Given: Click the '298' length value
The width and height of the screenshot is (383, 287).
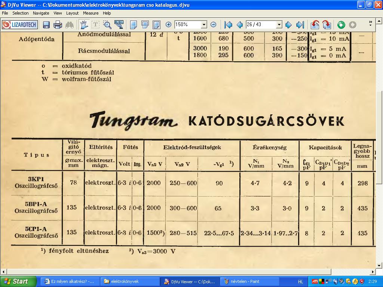Looking at the screenshot, I should 362,183.
